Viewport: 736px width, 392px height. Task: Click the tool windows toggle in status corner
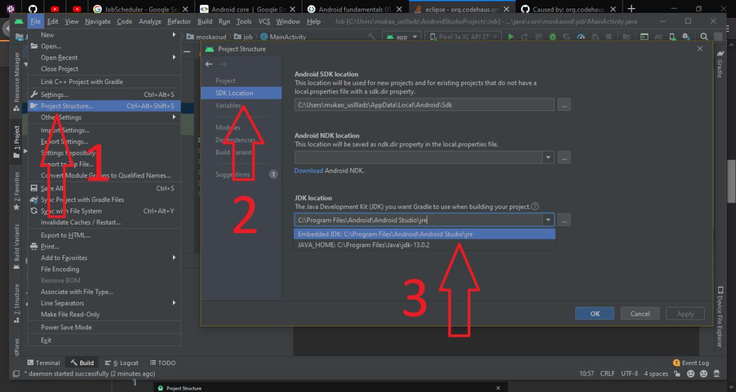pos(17,374)
